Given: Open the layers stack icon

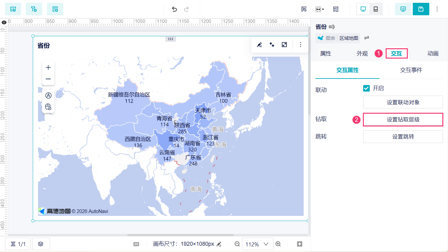Looking at the screenshot, I should pyautogui.click(x=41, y=244).
